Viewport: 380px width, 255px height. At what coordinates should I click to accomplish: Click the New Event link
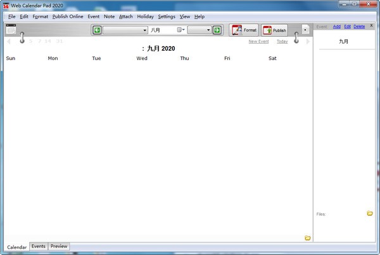coord(258,41)
